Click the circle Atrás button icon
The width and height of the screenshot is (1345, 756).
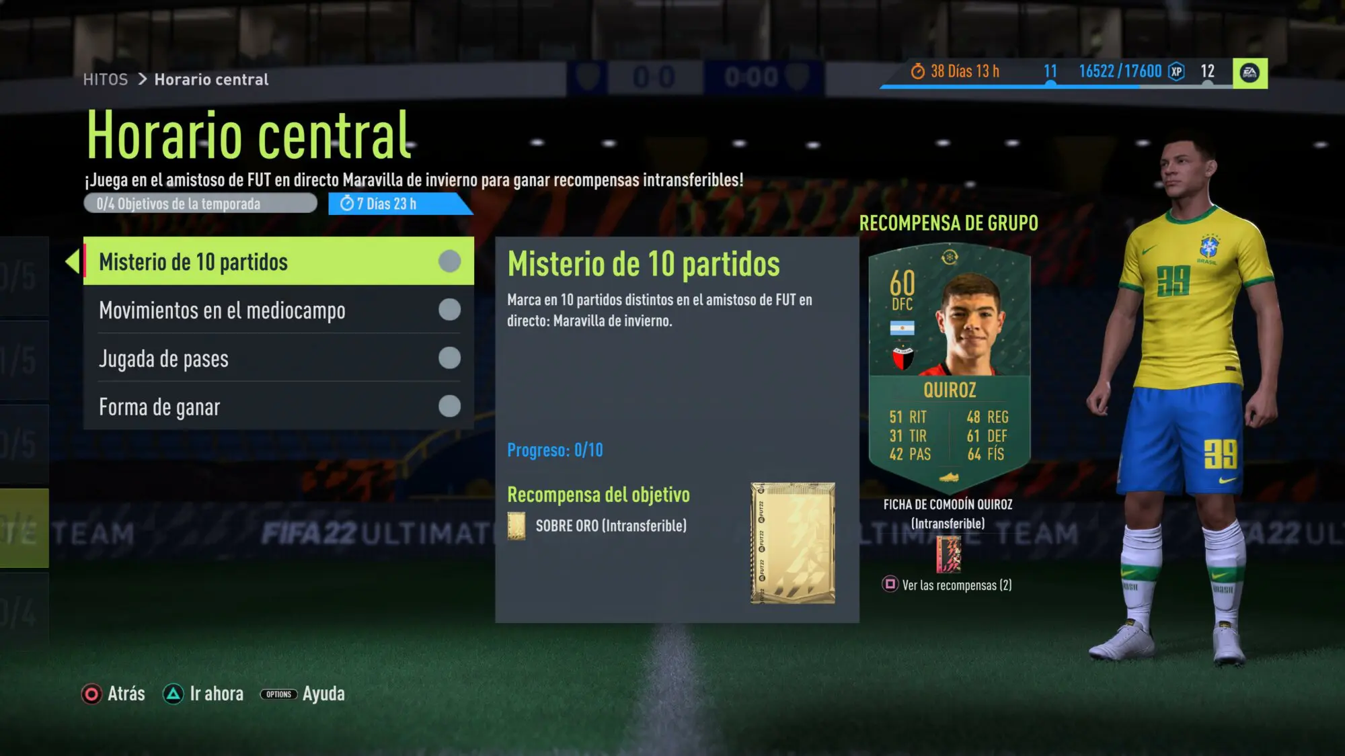pyautogui.click(x=91, y=694)
